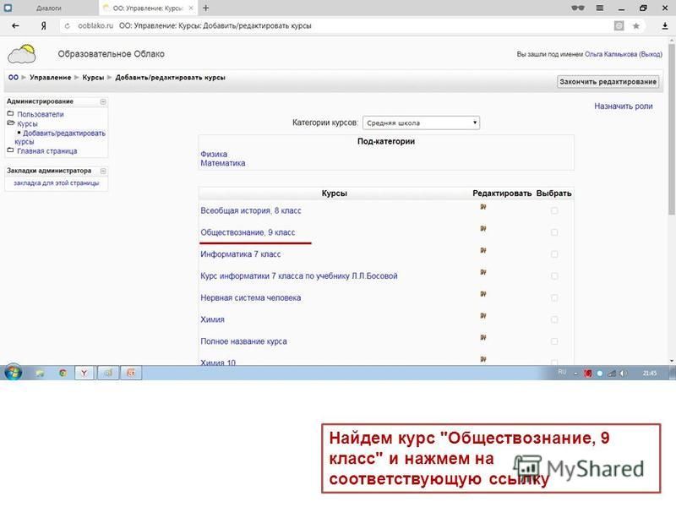Screen dimensions: 676x507
Task: Show hidden system tray icons arrow
Action: pos(575,373)
